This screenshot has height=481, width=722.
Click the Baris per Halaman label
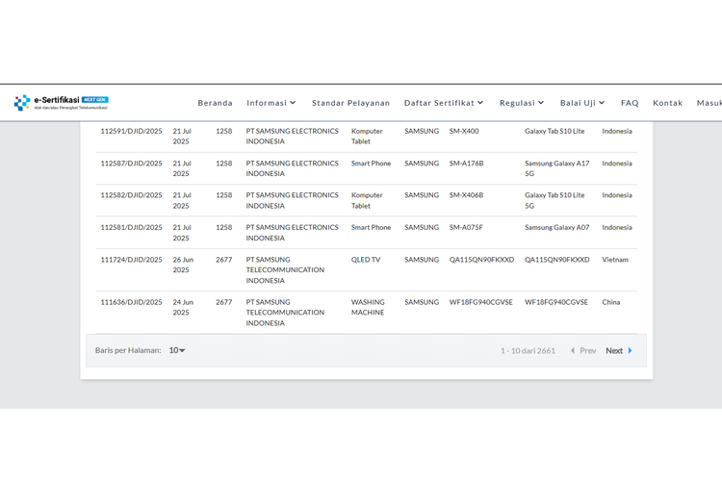(128, 350)
